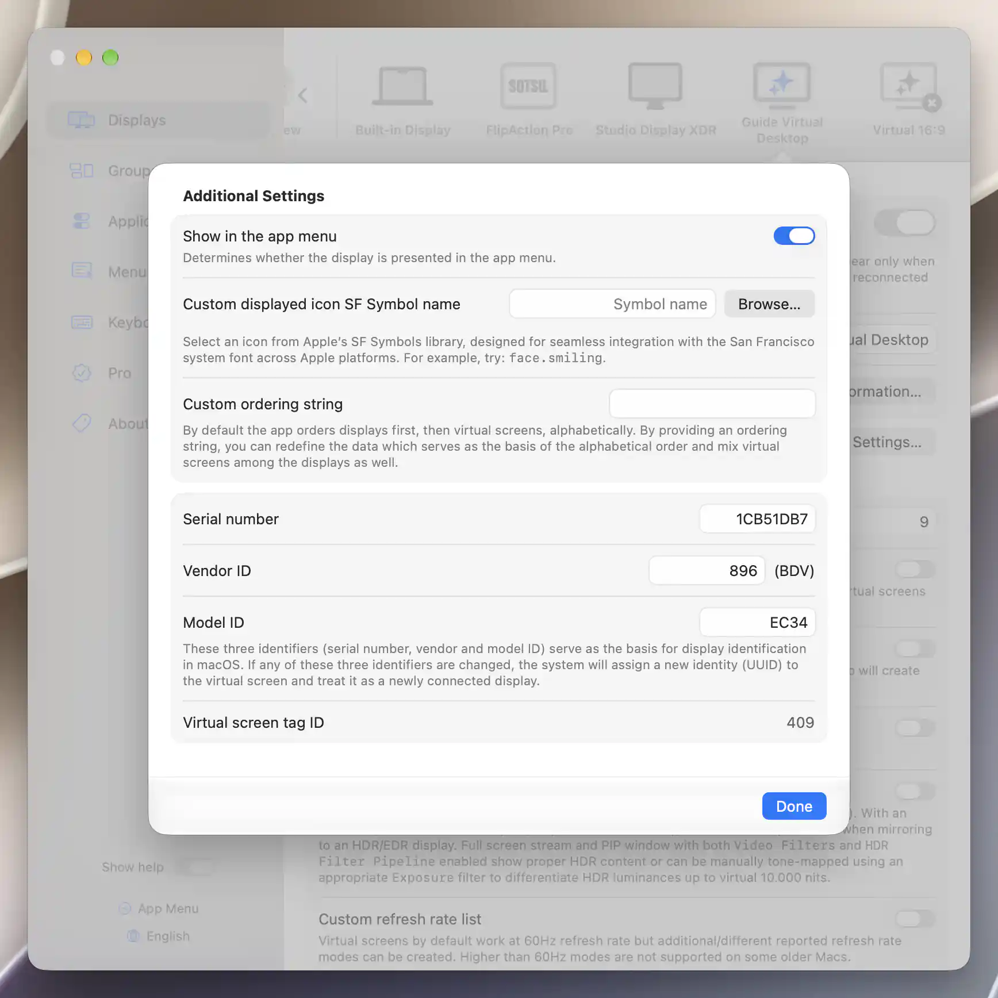Go back with the toolbar chevron

tap(303, 95)
